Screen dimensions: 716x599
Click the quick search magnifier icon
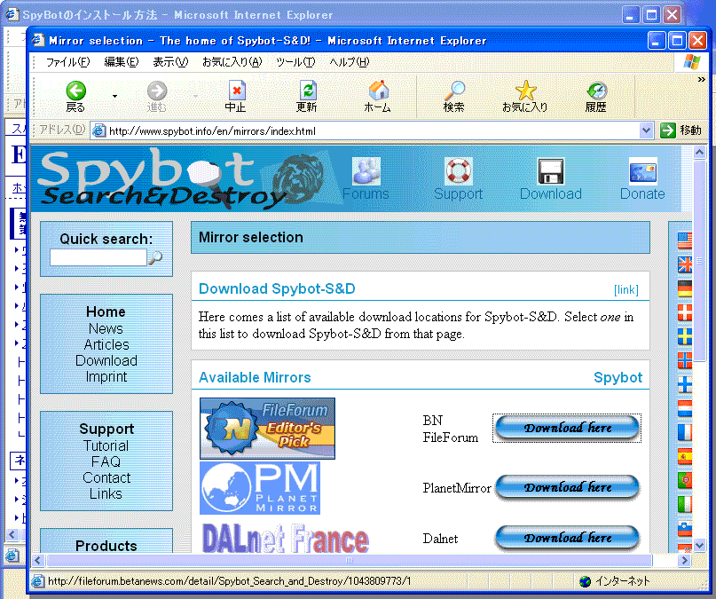coord(155,258)
